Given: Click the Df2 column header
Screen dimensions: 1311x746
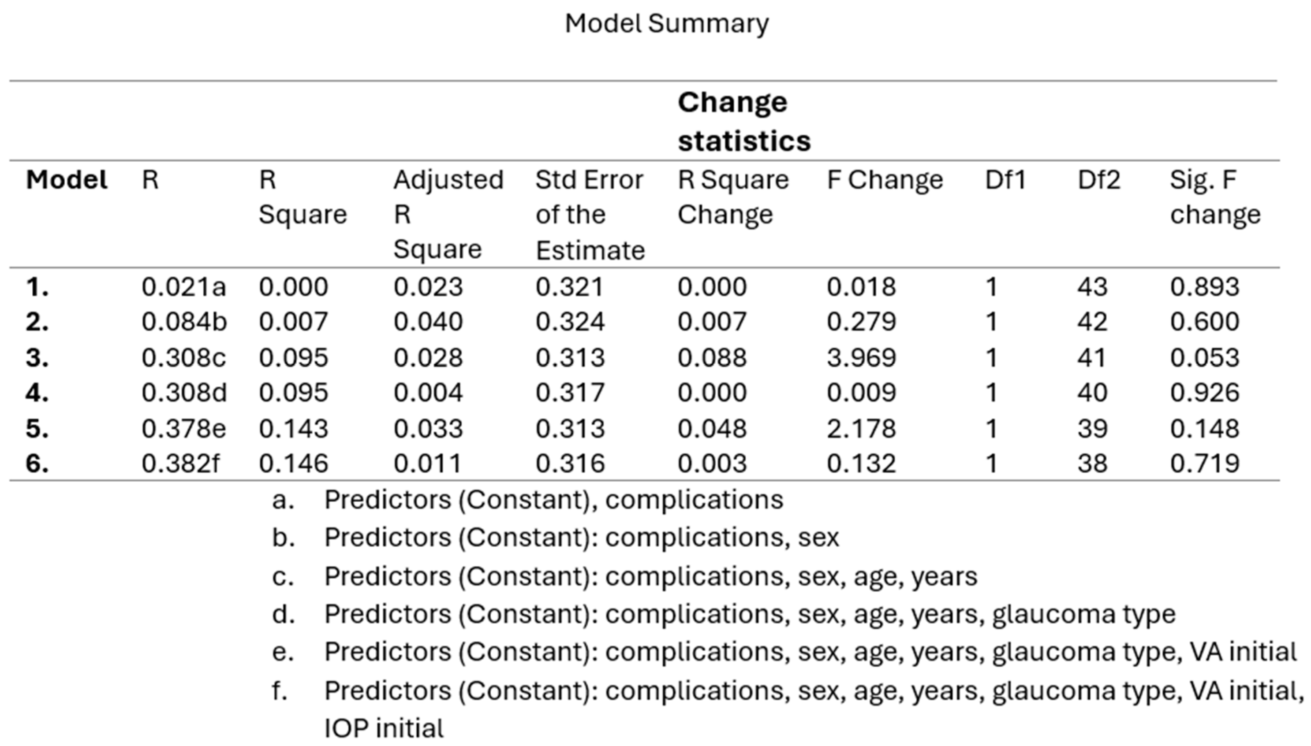Looking at the screenshot, I should (x=1099, y=180).
